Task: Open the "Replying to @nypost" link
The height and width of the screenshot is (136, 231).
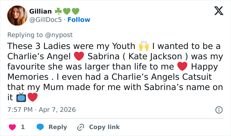Action: (40, 35)
